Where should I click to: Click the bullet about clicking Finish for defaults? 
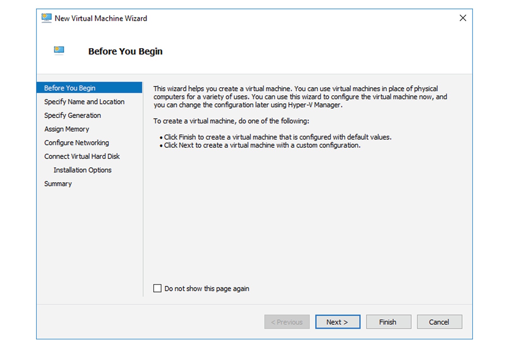click(x=278, y=137)
